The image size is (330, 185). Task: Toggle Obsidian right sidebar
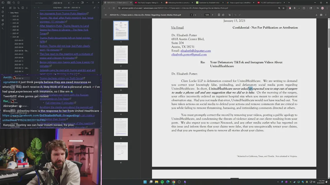click(82, 3)
